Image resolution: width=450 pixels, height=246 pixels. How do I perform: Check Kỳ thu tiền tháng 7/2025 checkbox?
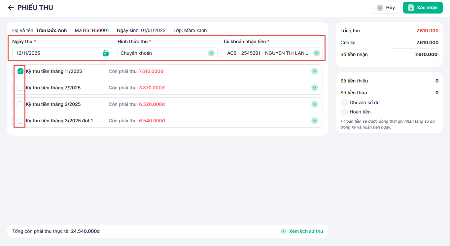coord(20,88)
